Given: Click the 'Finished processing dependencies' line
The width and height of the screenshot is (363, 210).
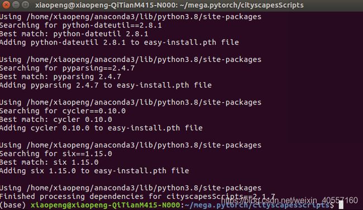Looking at the screenshot, I should pyautogui.click(x=137, y=197).
